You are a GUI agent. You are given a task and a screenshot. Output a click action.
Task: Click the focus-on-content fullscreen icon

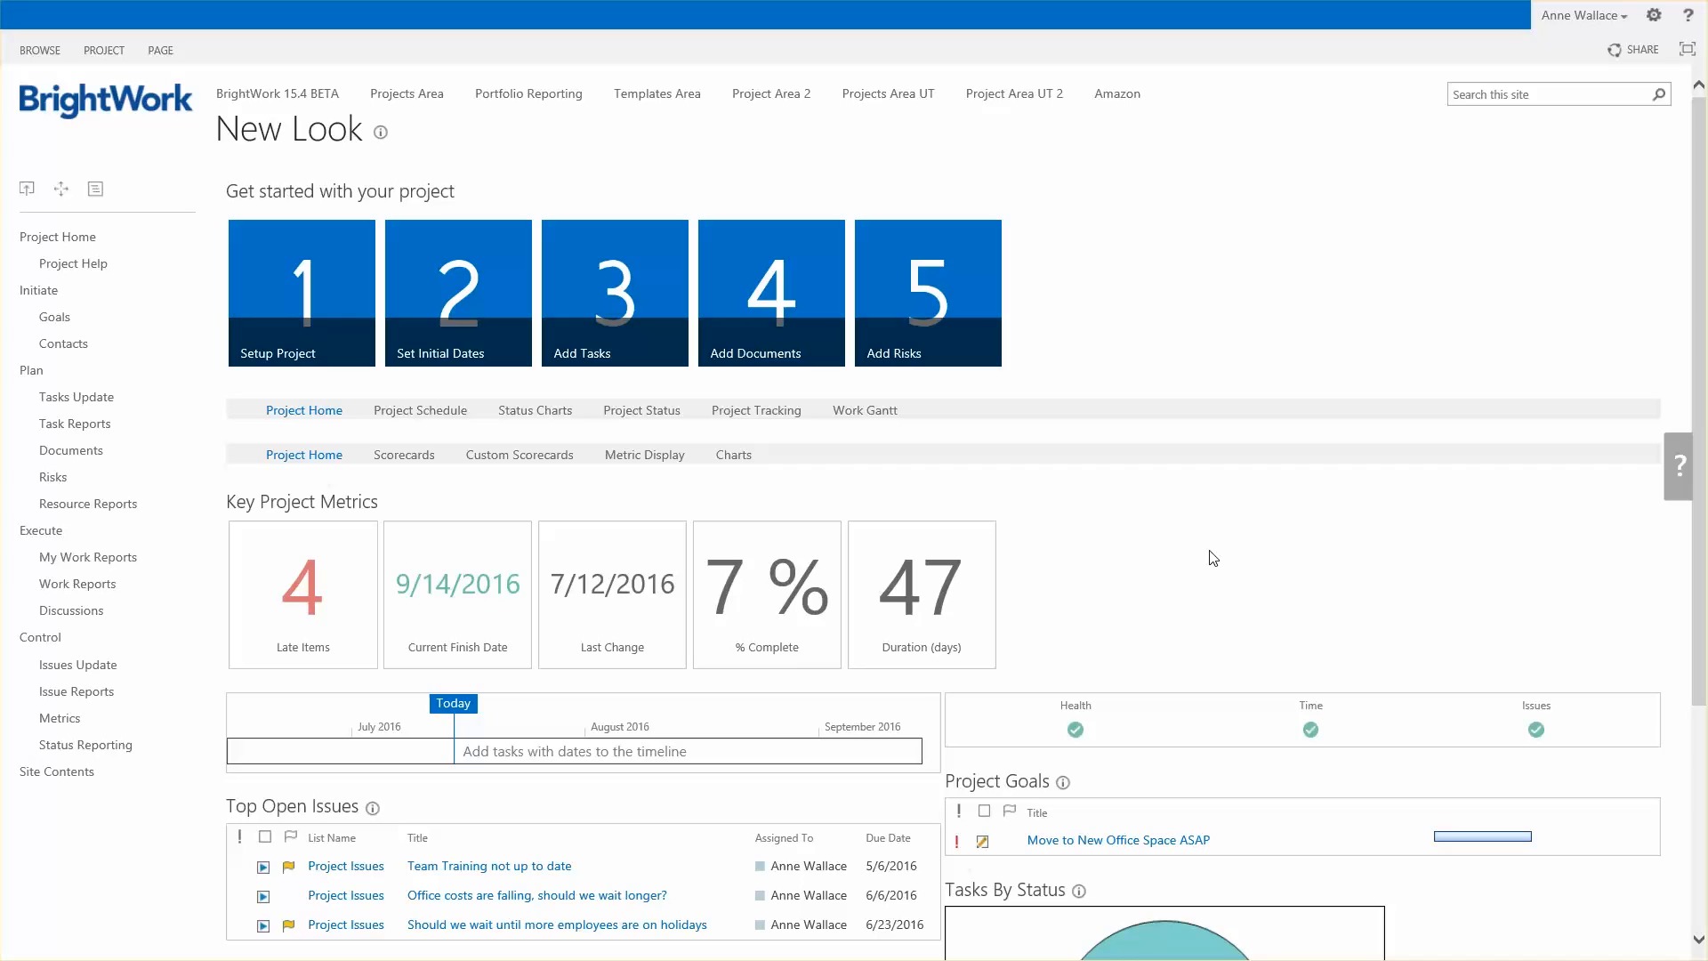pyautogui.click(x=1687, y=50)
